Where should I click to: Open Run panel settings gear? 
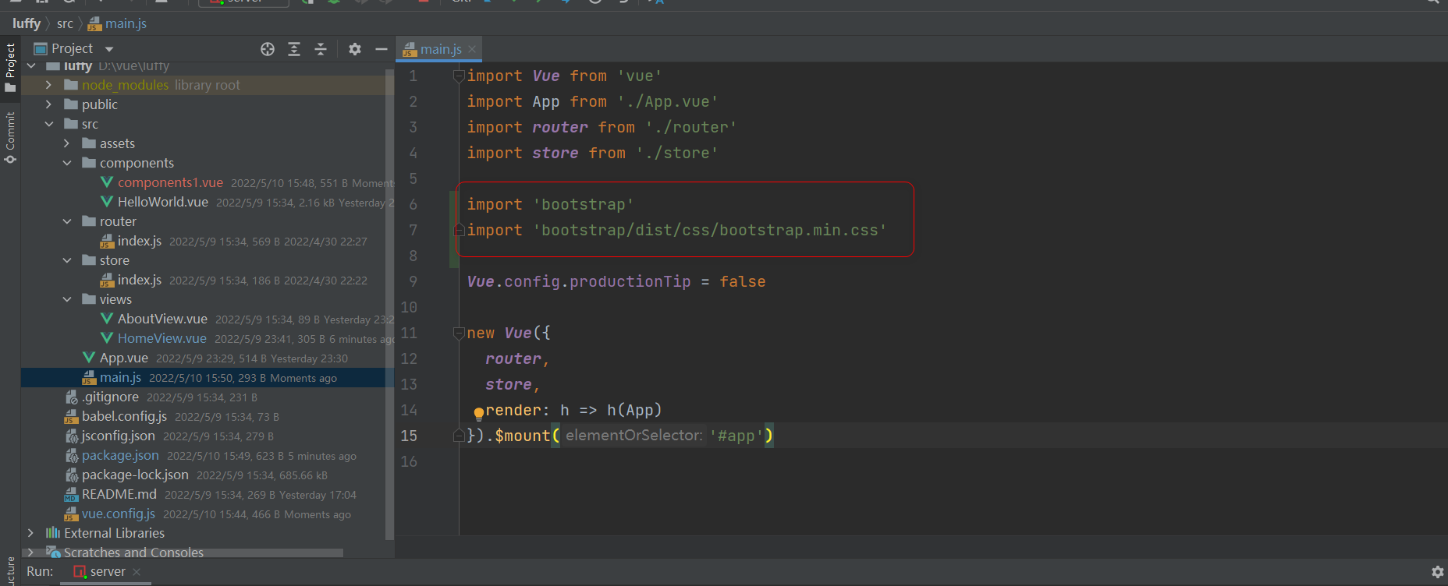coord(1438,572)
